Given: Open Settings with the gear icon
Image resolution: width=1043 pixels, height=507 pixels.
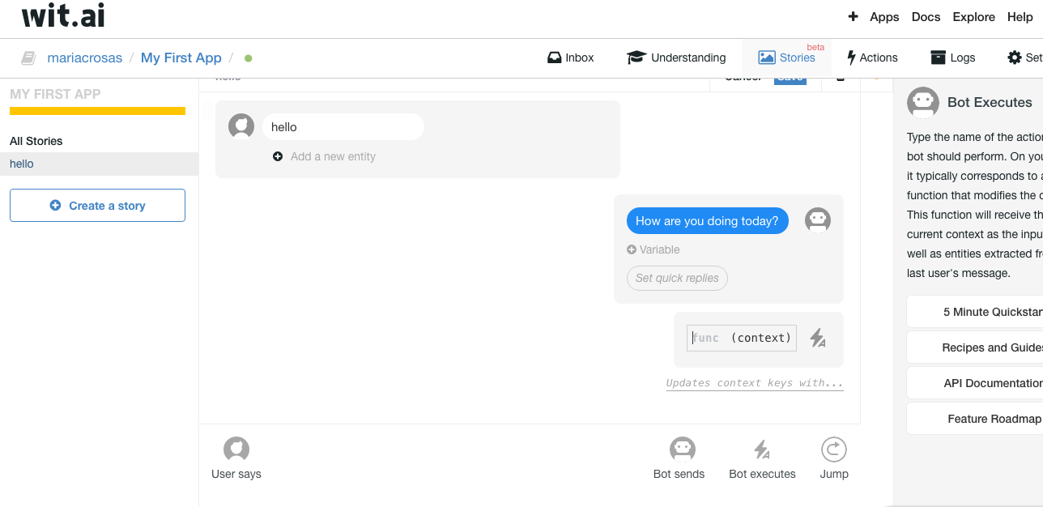Looking at the screenshot, I should (1015, 57).
